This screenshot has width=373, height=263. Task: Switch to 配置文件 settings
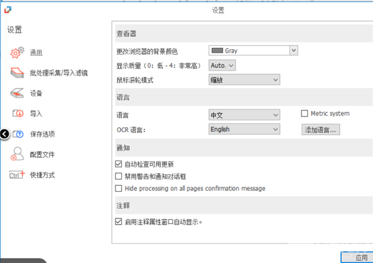click(42, 154)
